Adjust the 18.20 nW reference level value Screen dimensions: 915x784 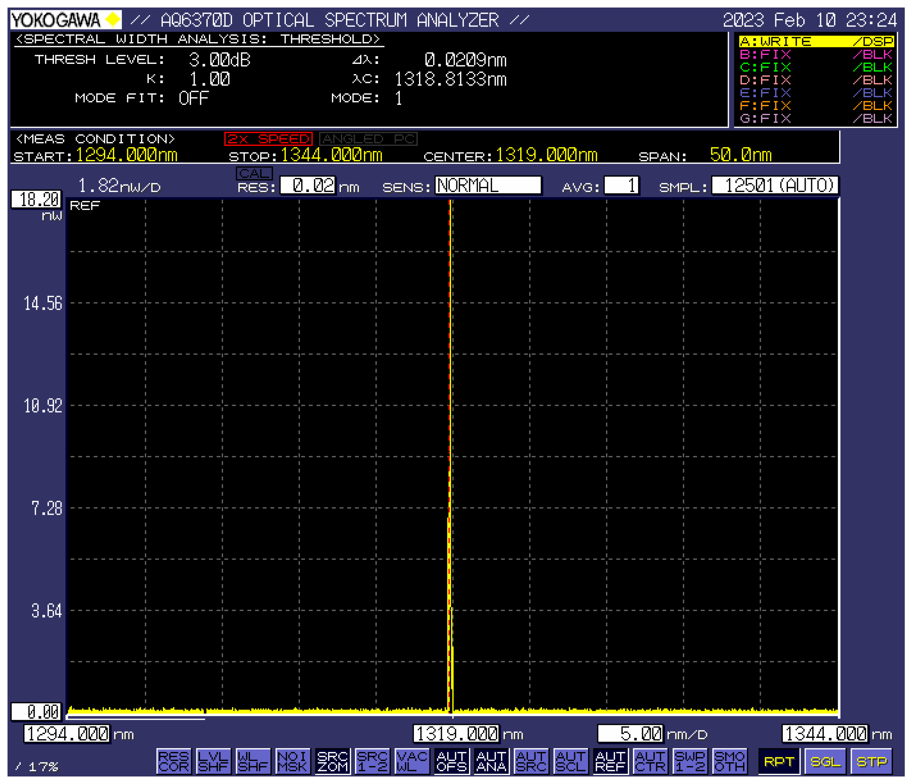(x=37, y=200)
